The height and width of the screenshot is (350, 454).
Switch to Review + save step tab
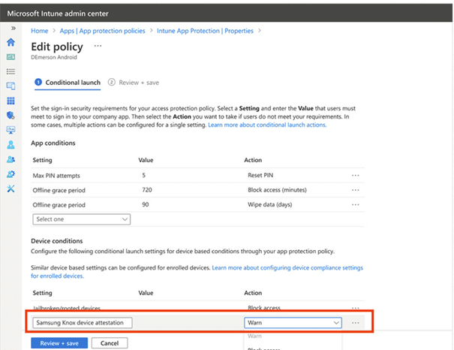tap(134, 83)
